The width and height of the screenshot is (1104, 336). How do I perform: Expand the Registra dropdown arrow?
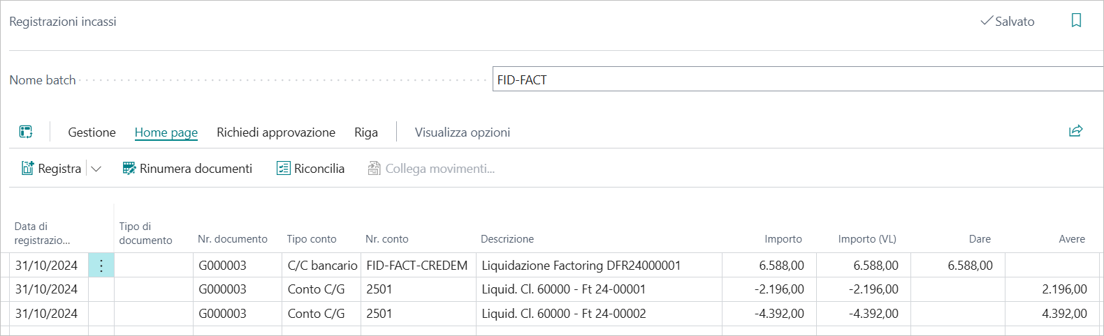click(x=96, y=169)
